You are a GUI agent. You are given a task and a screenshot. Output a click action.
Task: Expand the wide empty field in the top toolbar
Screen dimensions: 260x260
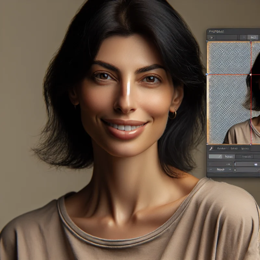(x=227, y=37)
